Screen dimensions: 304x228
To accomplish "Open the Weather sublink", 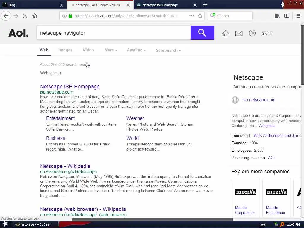I will tap(135, 118).
